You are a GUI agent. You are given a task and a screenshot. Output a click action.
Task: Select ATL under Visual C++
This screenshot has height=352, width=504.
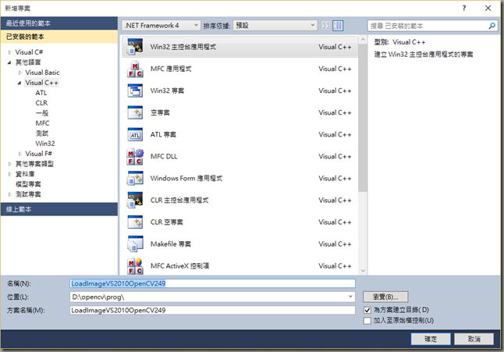41,93
